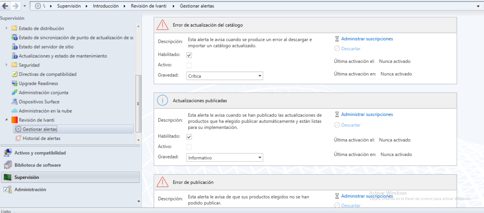Select Gestionar alertas in the navigation tree
Viewport: 484px width, 213px height.
pyautogui.click(x=40, y=129)
